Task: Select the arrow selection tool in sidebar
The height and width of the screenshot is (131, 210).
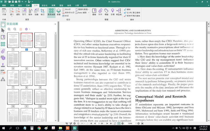Action: (x=3, y=30)
